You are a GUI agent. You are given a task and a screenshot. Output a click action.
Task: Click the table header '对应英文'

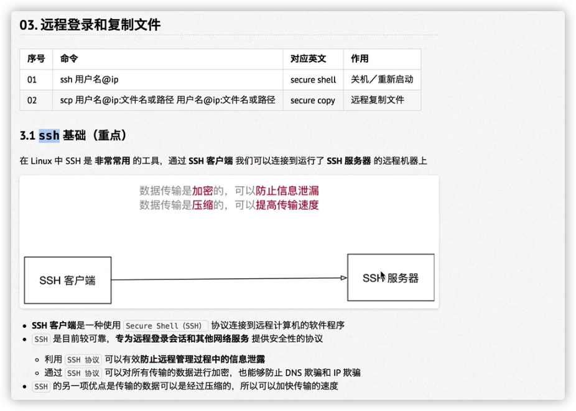pos(308,58)
